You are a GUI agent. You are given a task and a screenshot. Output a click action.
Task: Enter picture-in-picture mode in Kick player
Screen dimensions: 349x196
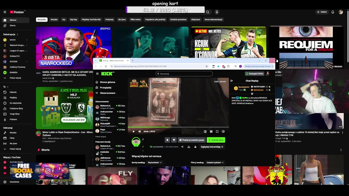205,131
